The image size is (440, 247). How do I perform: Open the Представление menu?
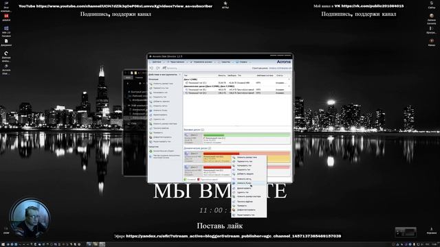click(177, 62)
